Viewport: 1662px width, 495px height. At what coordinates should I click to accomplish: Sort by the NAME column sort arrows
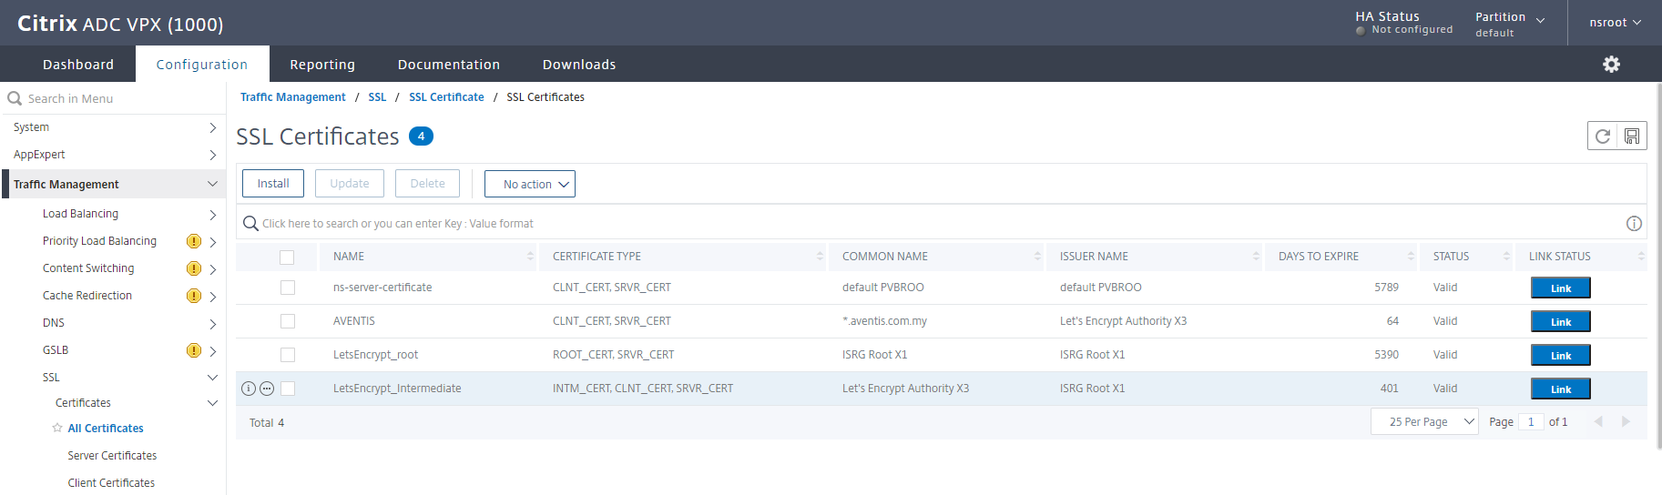coord(530,257)
